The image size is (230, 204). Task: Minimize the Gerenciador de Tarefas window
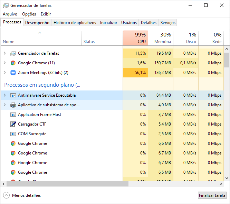tap(190, 6)
